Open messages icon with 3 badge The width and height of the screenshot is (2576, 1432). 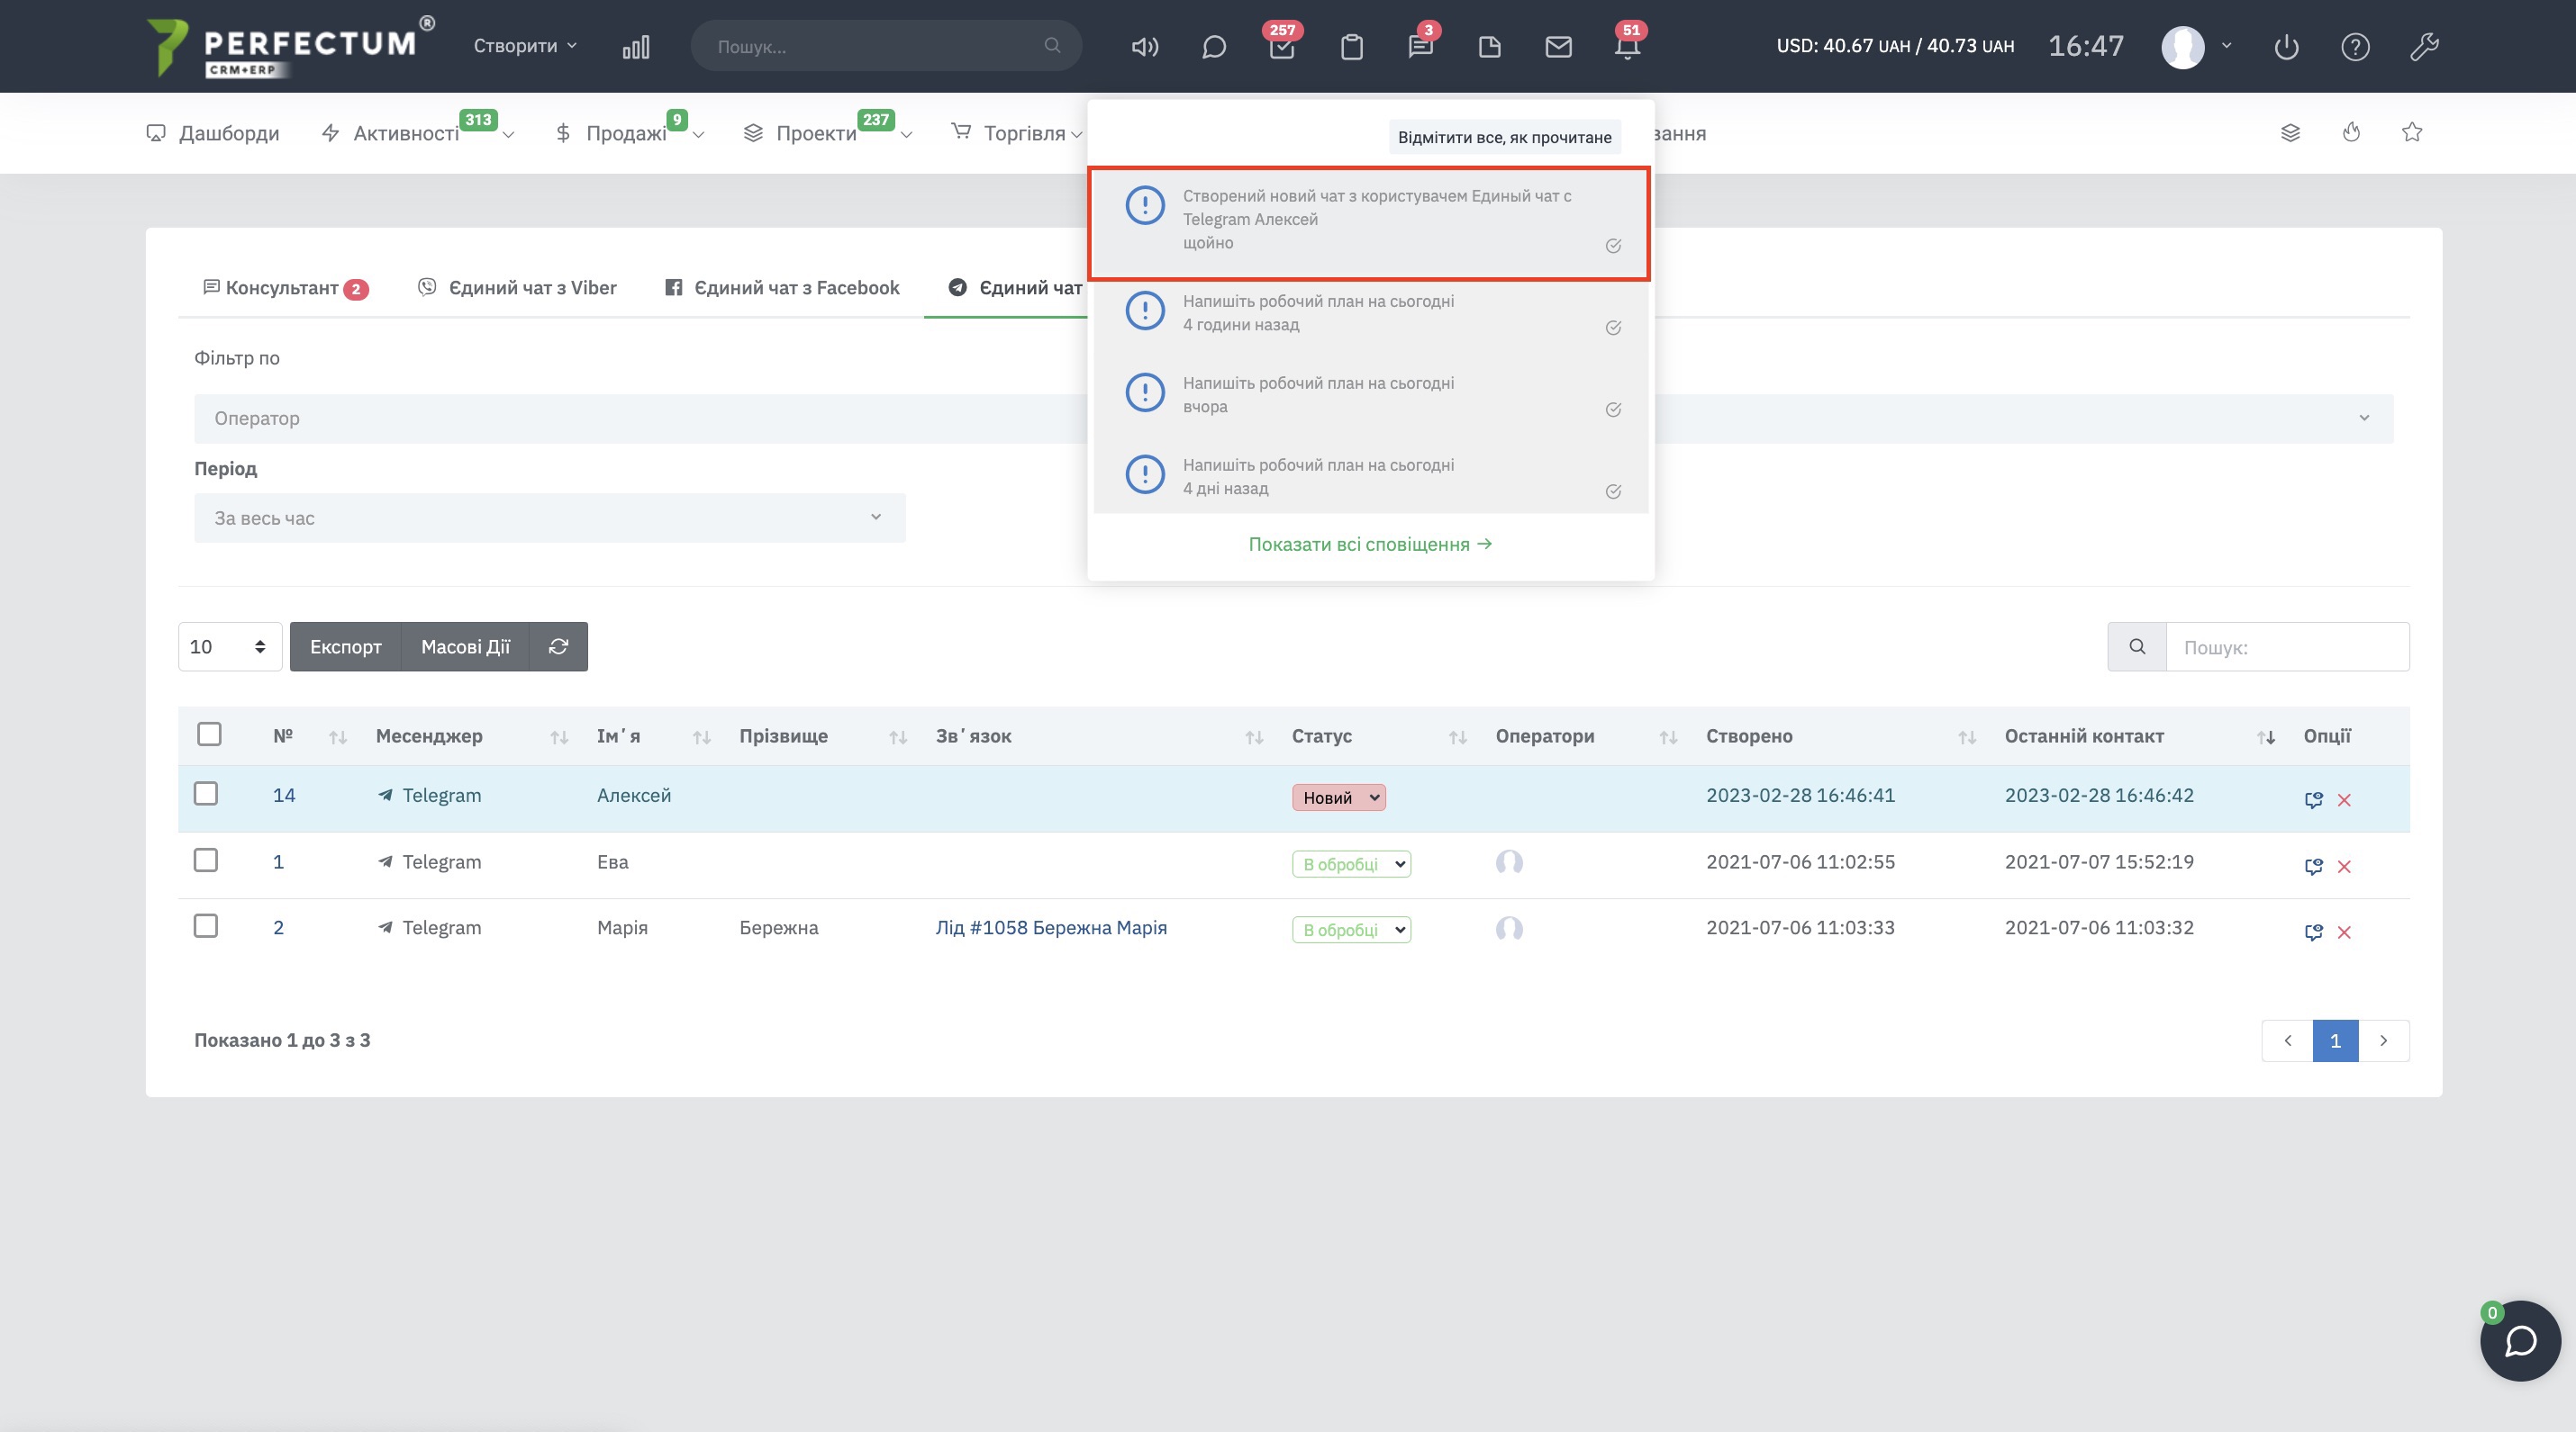pos(1421,47)
